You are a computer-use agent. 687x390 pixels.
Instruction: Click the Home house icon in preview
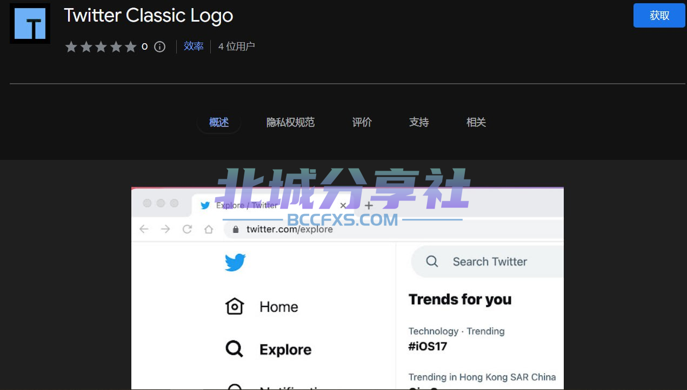(235, 306)
